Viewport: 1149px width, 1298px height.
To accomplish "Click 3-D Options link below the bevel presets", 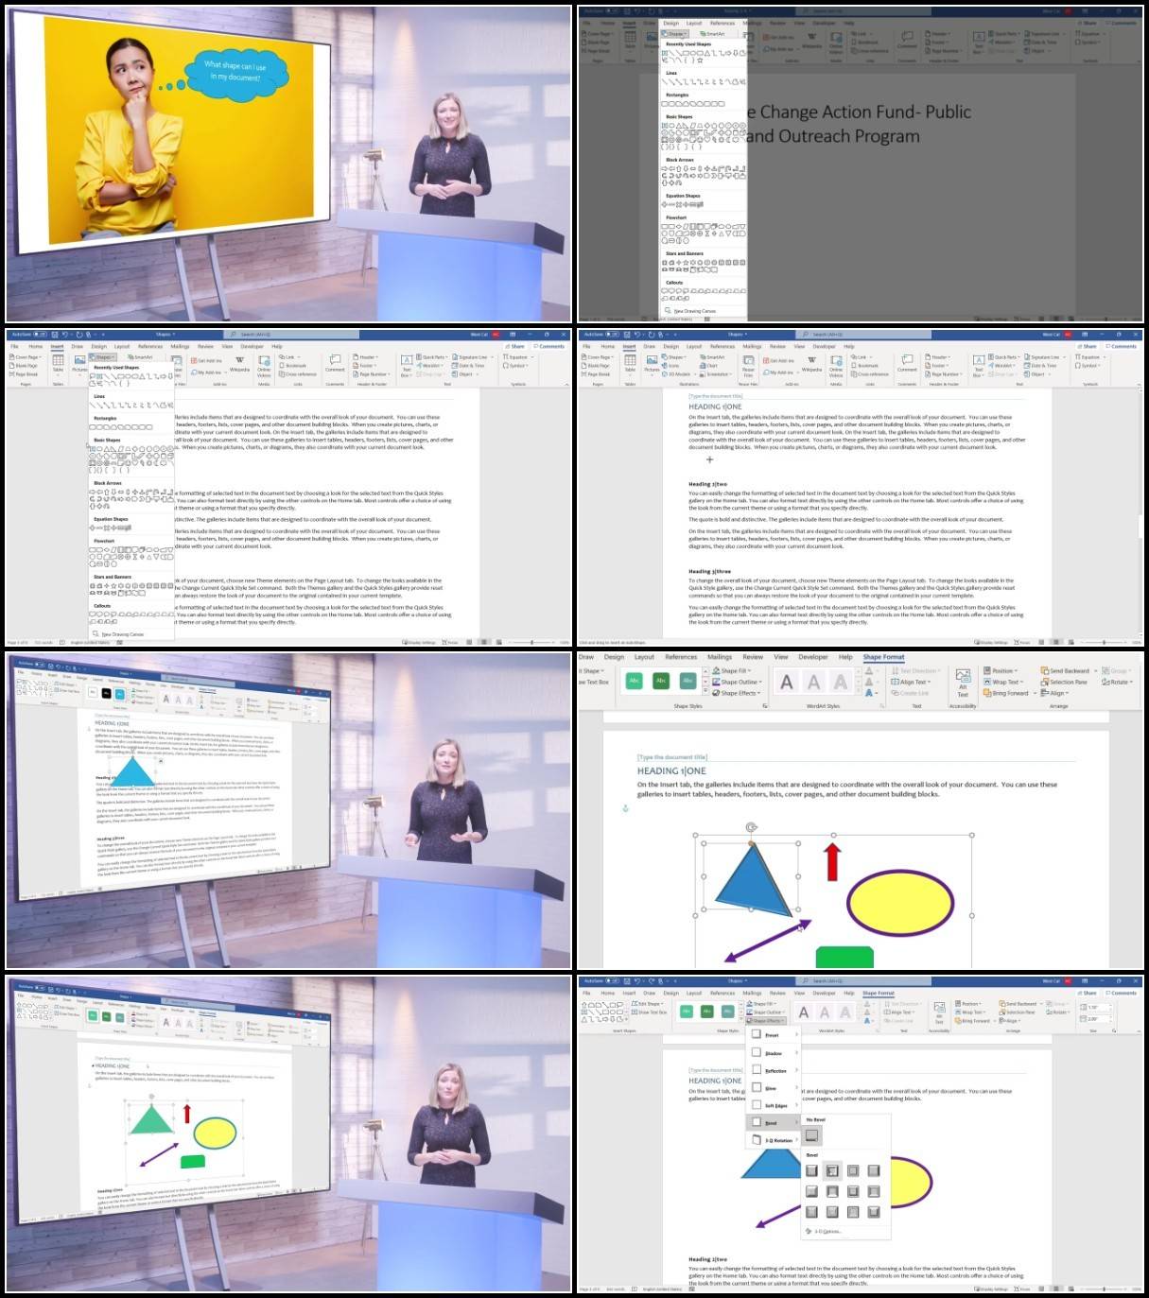I will coord(823,1231).
